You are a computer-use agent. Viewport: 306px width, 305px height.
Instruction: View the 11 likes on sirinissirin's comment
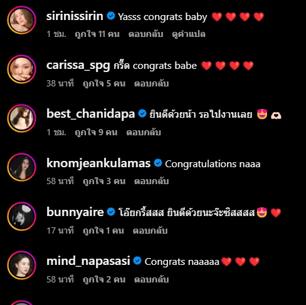click(97, 34)
